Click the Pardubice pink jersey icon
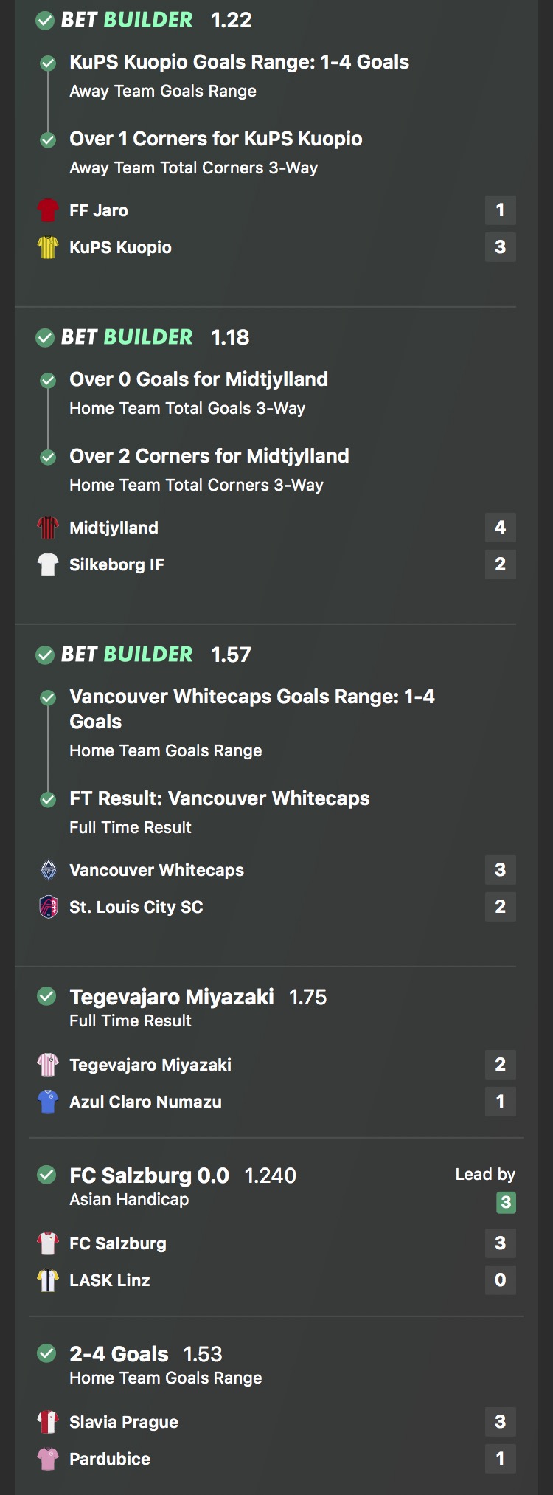Viewport: 553px width, 1495px height. [48, 1459]
